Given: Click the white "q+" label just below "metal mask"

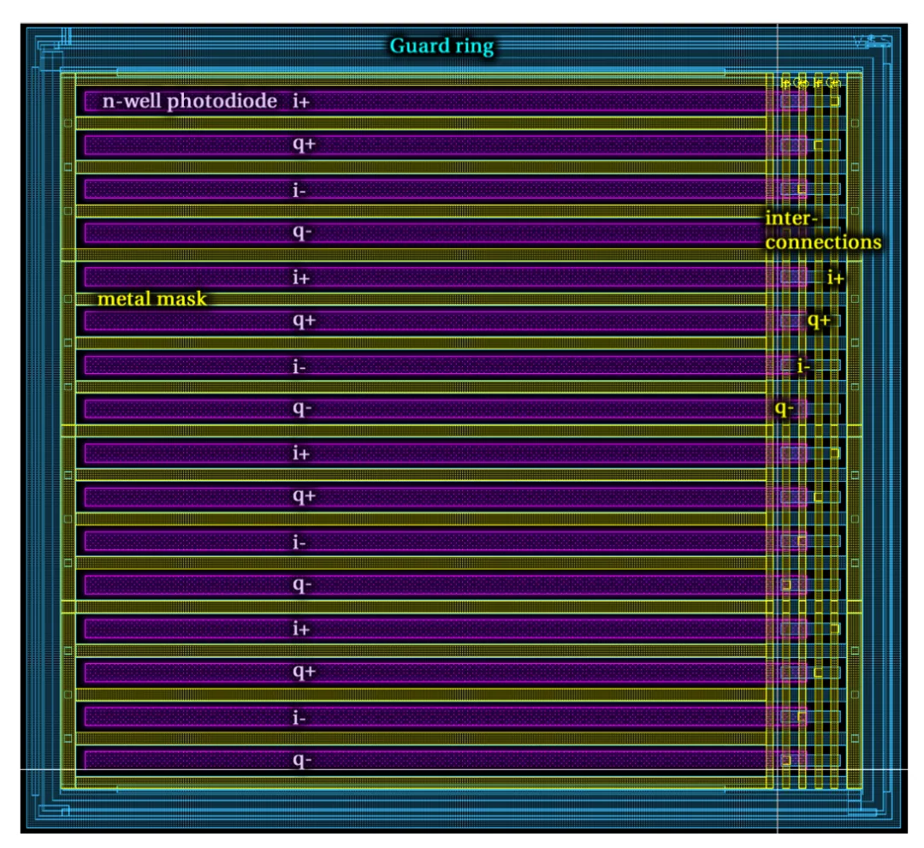Looking at the screenshot, I should (x=304, y=321).
